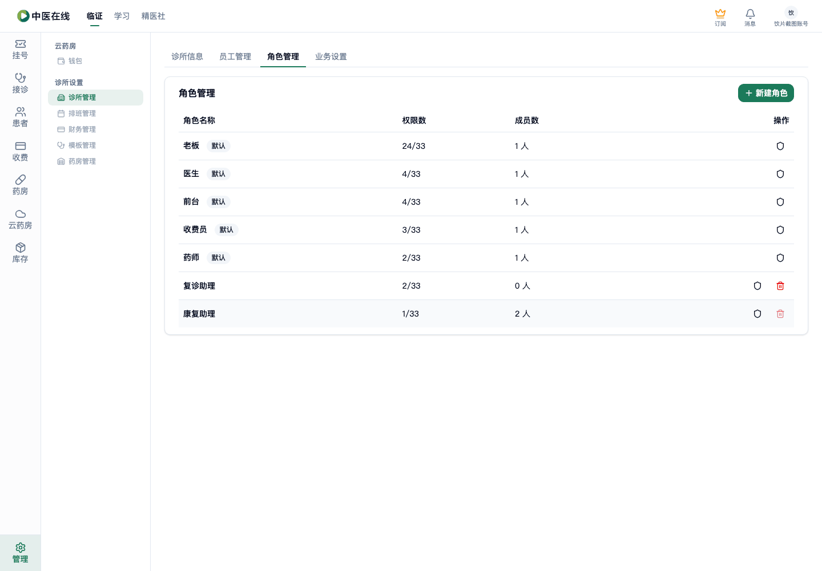This screenshot has height=571, width=822.
Task: Open 排班管理 in the settings menu
Action: tap(95, 114)
